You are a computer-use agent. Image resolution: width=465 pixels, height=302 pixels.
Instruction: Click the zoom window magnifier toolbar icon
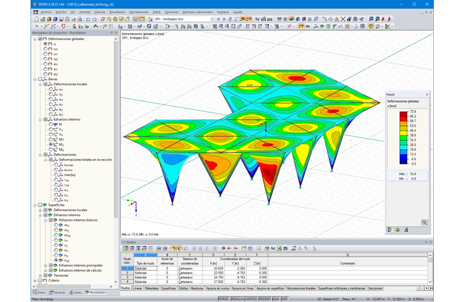pos(221,26)
